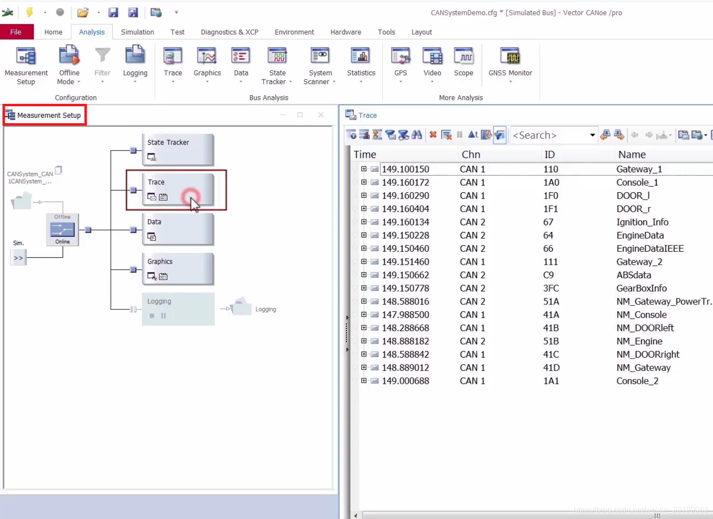713x519 pixels.
Task: Toggle the connector square before Trace block
Action: pyautogui.click(x=133, y=190)
